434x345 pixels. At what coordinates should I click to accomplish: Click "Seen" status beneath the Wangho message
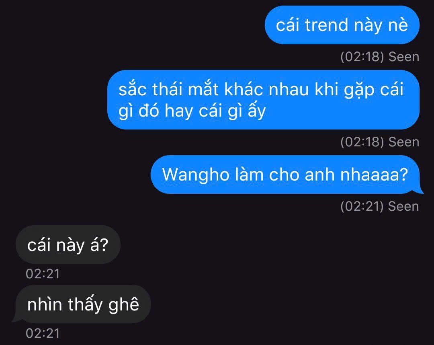(x=403, y=206)
